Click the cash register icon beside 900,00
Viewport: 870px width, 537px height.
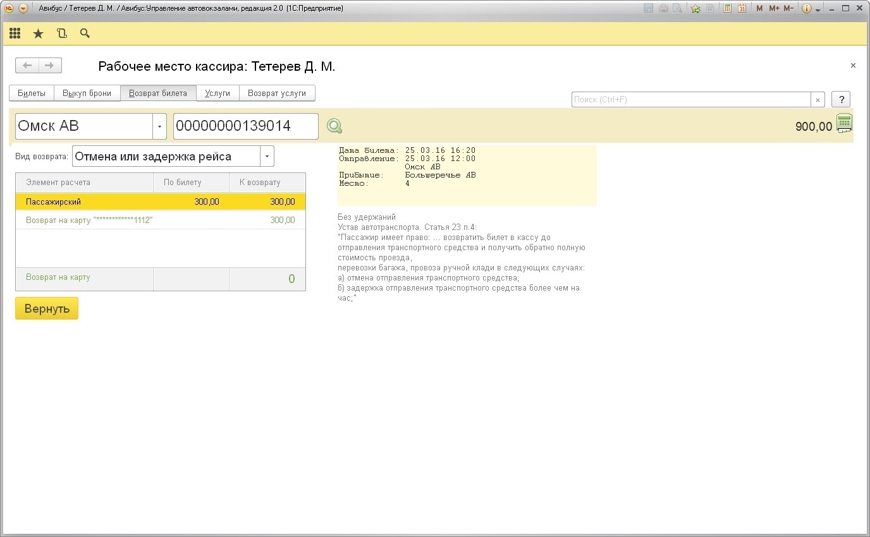844,123
